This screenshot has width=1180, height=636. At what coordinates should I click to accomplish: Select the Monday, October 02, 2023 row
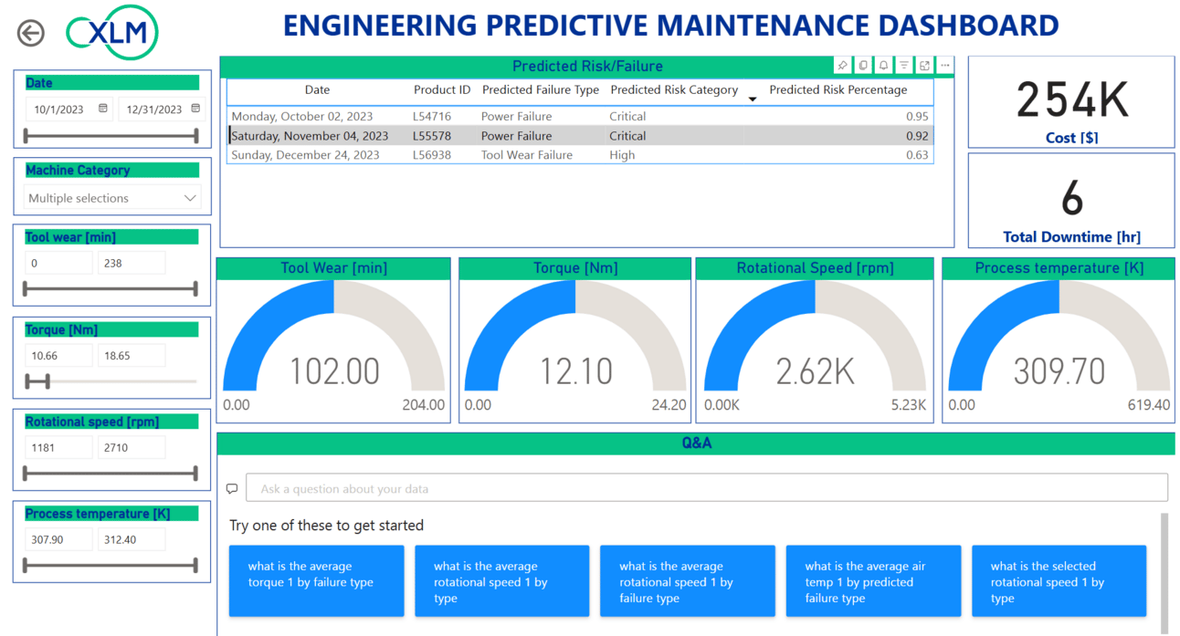[580, 116]
